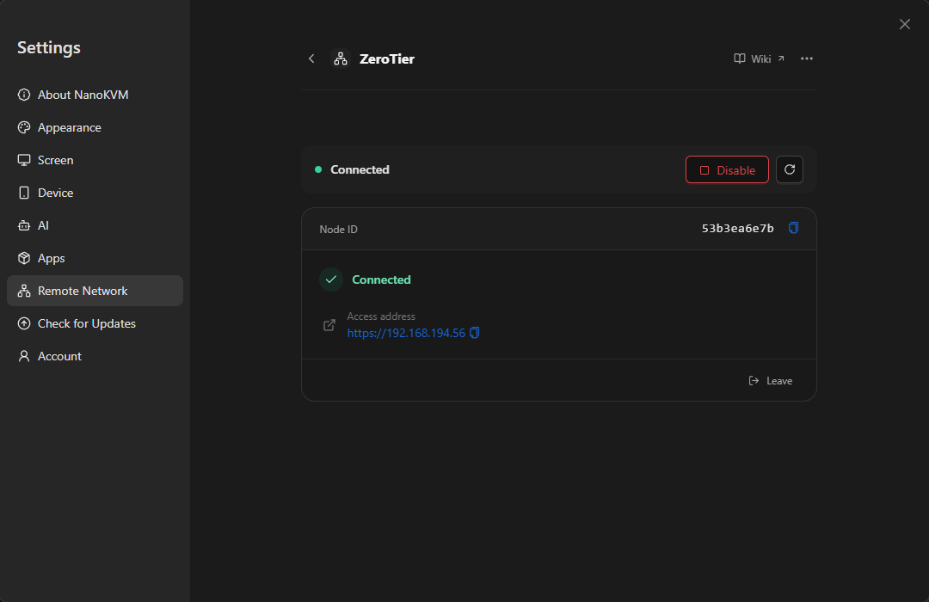Go back using the left chevron arrow

(x=311, y=58)
